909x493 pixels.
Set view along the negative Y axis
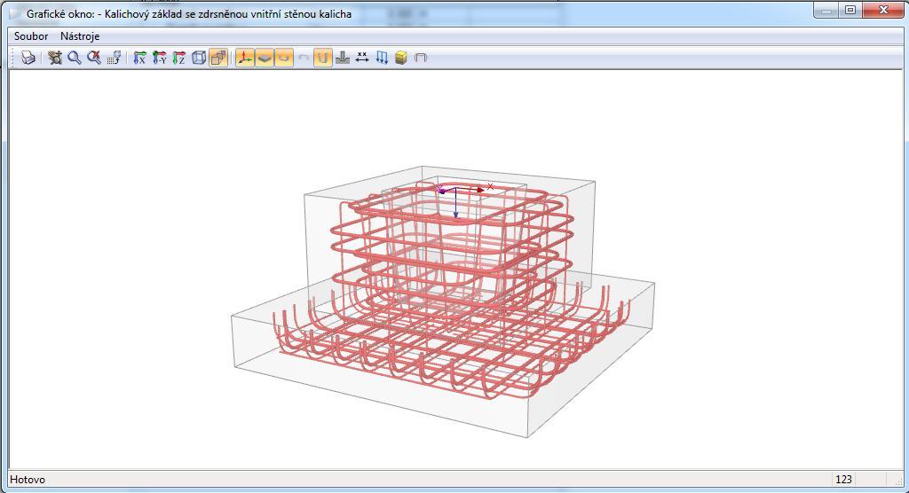tap(160, 58)
